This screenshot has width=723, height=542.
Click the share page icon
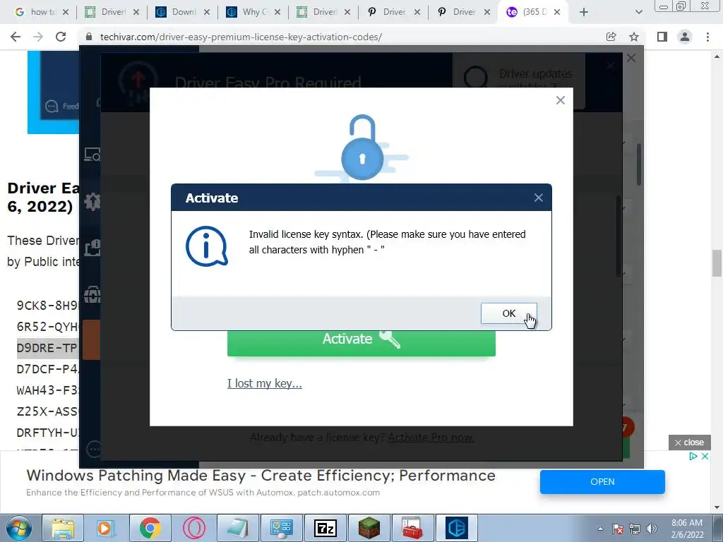click(x=611, y=37)
